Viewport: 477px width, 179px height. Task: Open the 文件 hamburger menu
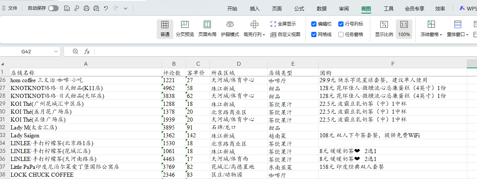click(10, 8)
